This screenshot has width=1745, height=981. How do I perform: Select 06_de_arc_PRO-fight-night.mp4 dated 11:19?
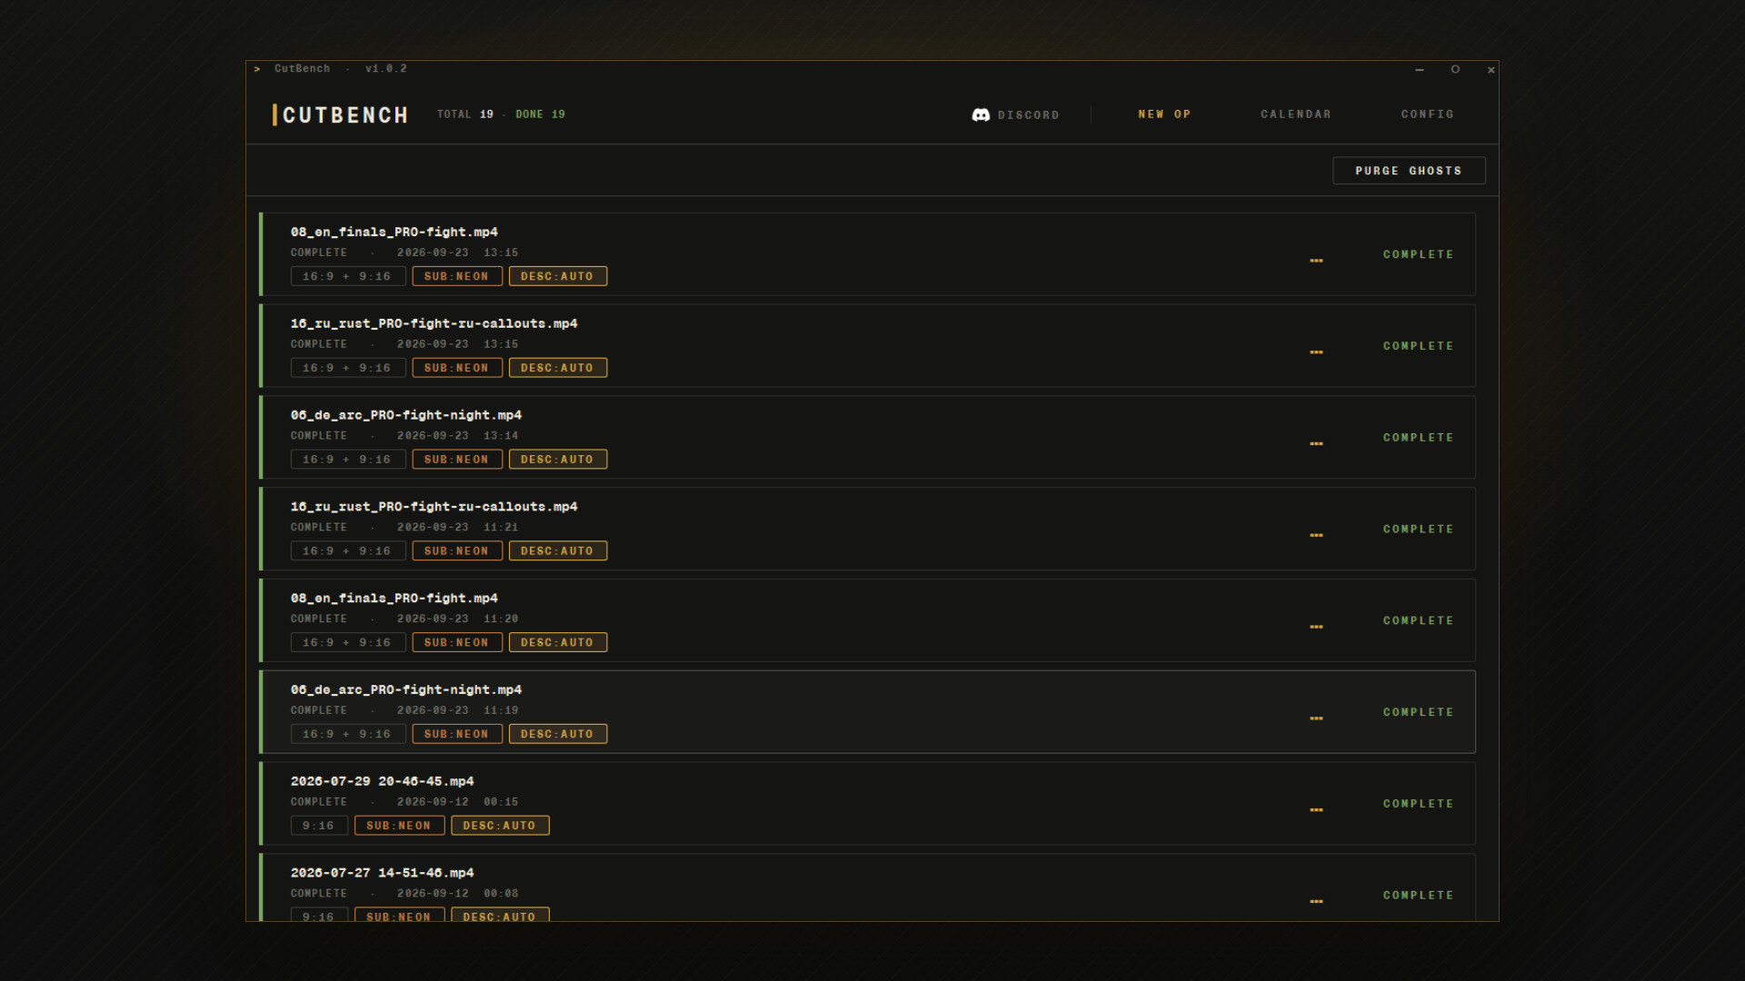click(405, 690)
